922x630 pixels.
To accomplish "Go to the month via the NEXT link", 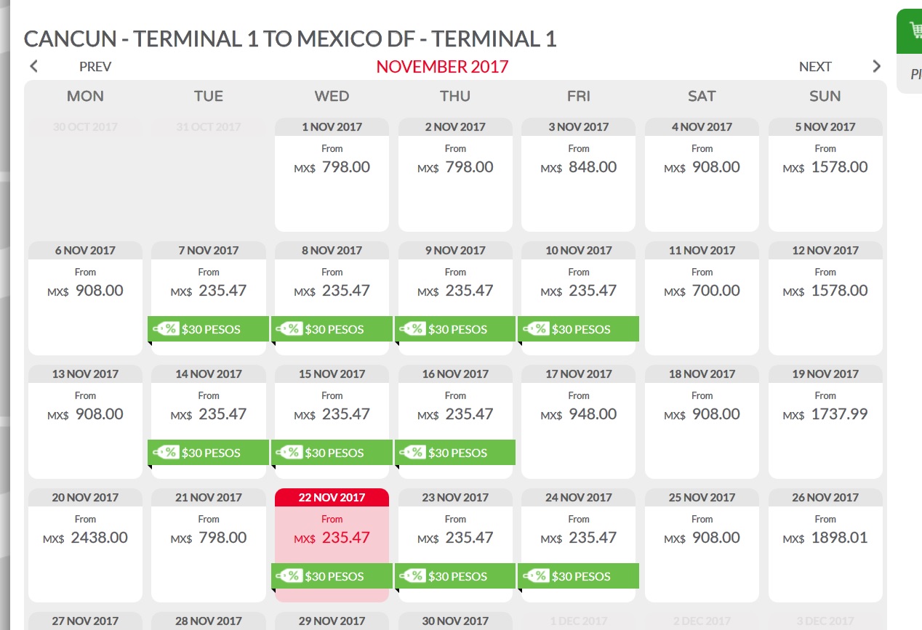I will (815, 67).
